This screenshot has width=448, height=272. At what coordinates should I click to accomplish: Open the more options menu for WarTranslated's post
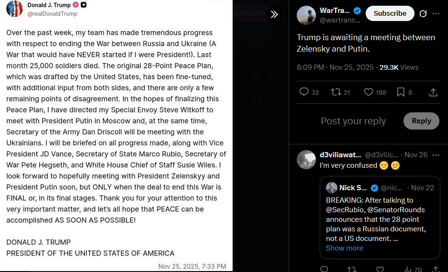pos(436,13)
